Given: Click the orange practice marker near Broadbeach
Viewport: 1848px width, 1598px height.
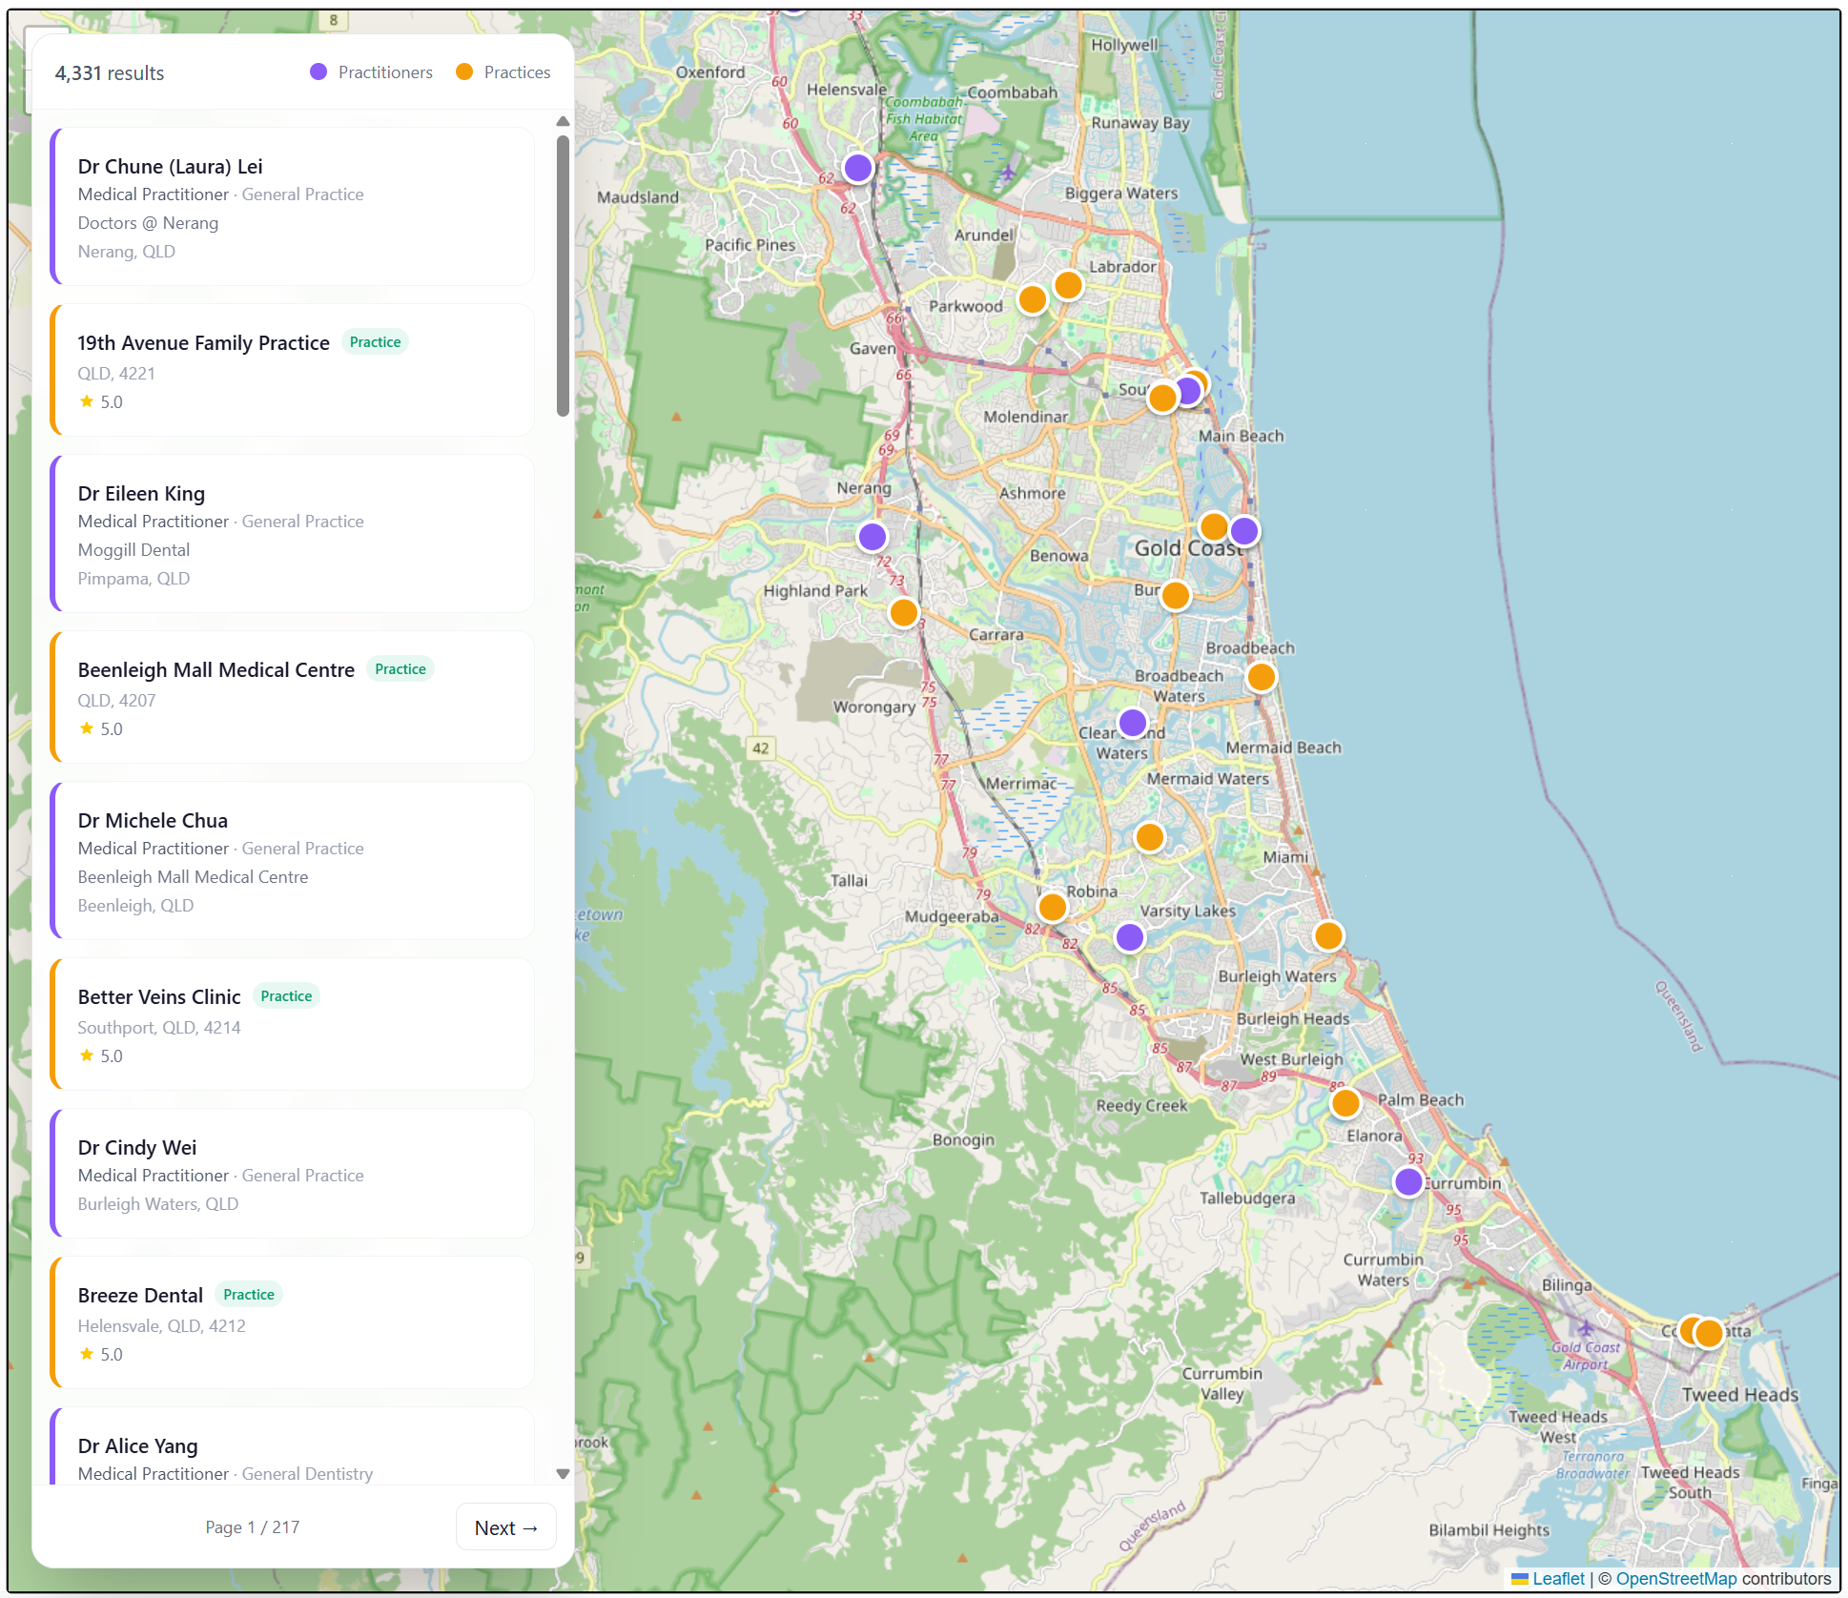Looking at the screenshot, I should click(1261, 676).
